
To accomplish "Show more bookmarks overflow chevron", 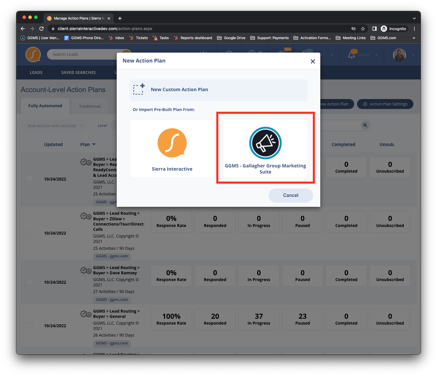I will 414,38.
